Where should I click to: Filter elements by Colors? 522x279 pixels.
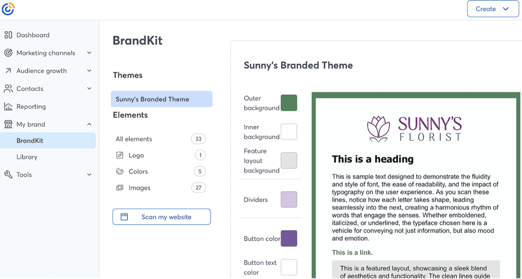click(138, 171)
